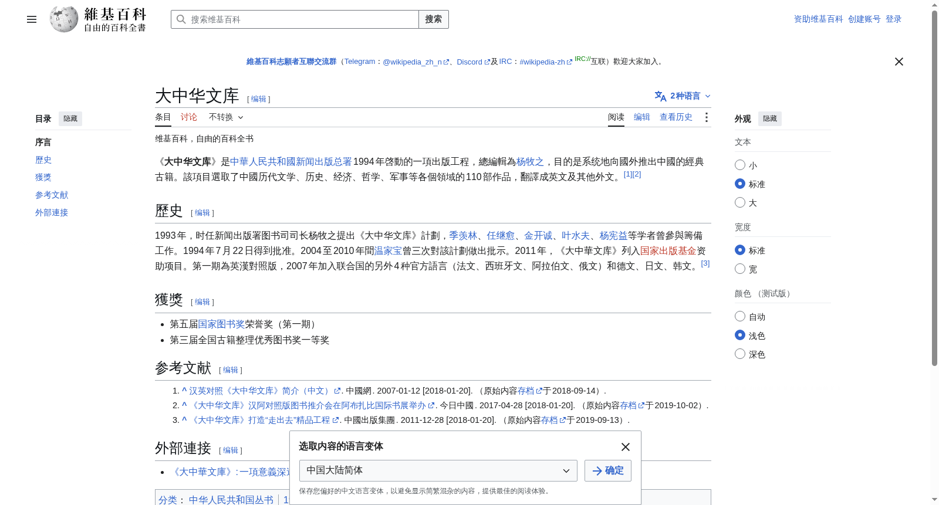Select dark color 深色 option
Screen dimensions: 939x505
[740, 354]
